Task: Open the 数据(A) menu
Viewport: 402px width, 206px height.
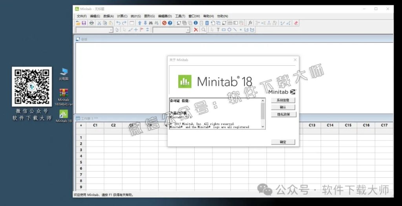Action: [x=108, y=16]
